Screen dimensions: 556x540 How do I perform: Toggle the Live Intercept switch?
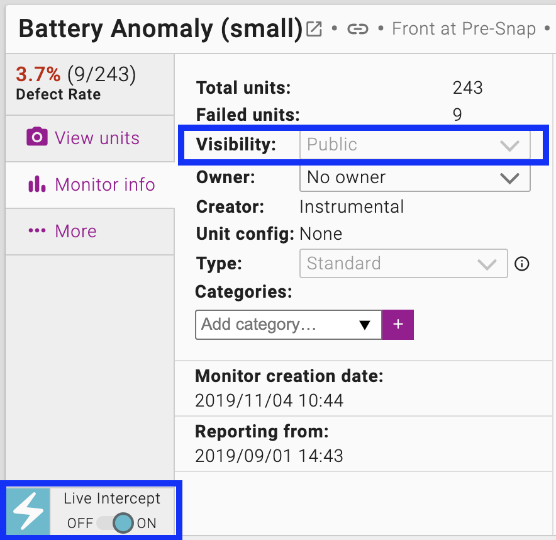click(116, 523)
